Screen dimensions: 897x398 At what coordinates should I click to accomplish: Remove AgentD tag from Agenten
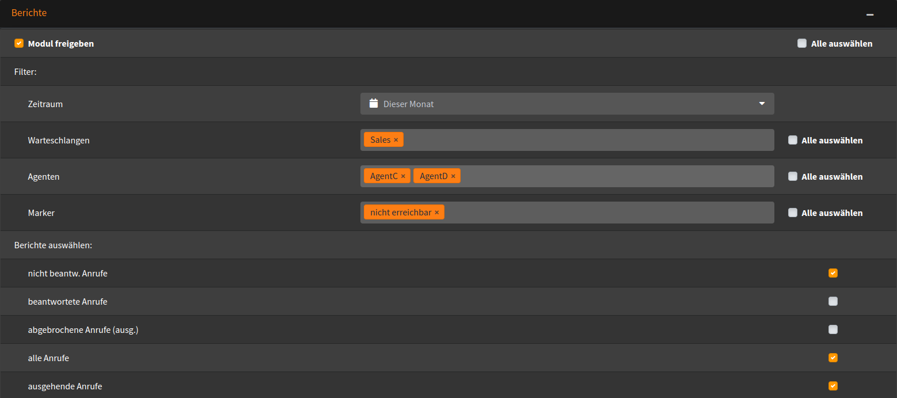pos(453,176)
